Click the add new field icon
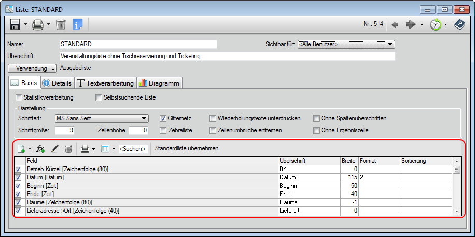Screen dimensions: 475x237 [21, 149]
